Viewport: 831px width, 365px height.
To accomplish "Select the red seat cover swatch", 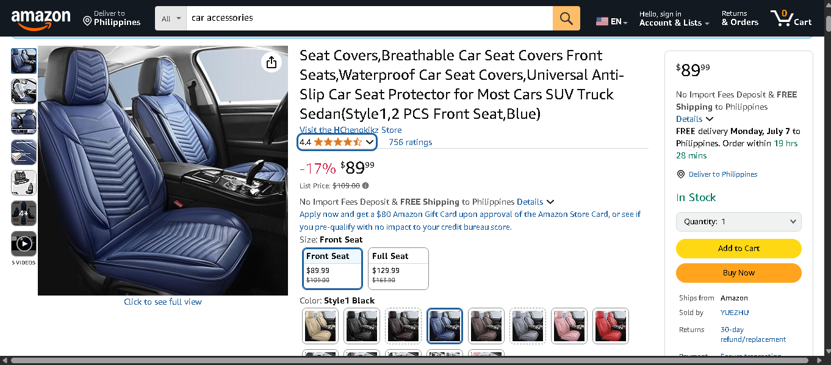I will pos(610,326).
